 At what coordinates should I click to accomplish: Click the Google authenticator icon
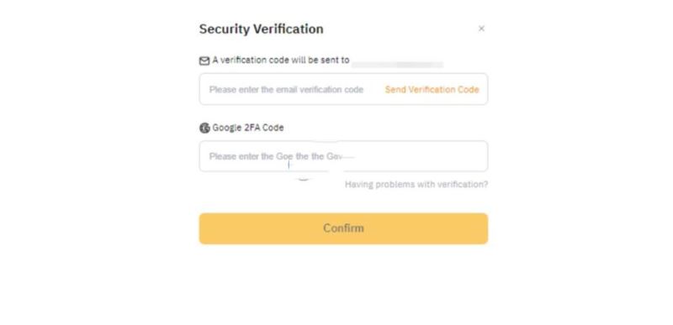[x=204, y=128]
